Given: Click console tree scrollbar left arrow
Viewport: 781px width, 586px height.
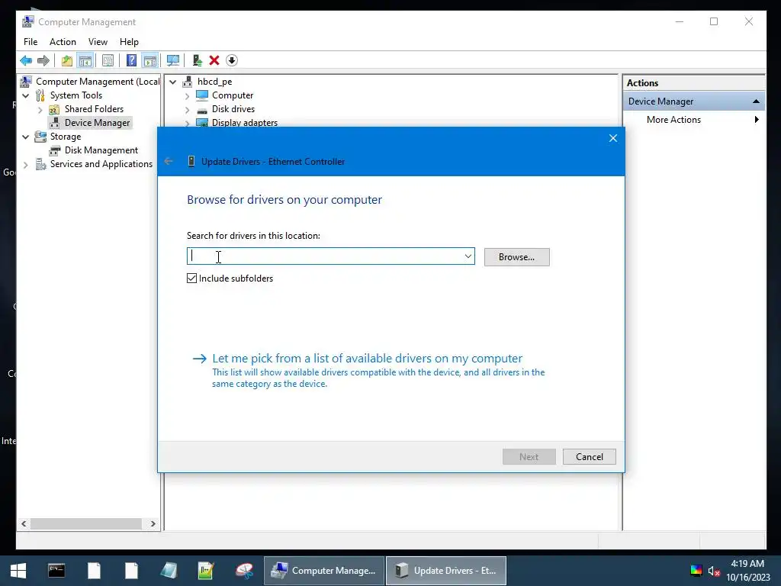Looking at the screenshot, I should coord(24,523).
